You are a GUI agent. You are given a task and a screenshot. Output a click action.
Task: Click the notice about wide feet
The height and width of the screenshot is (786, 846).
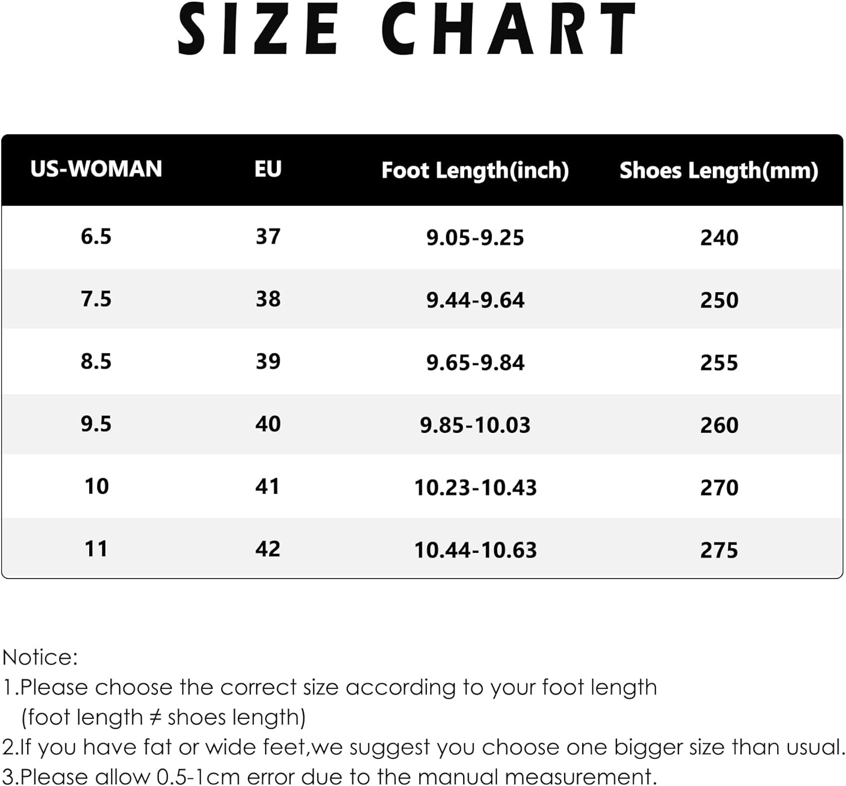pos(423,748)
